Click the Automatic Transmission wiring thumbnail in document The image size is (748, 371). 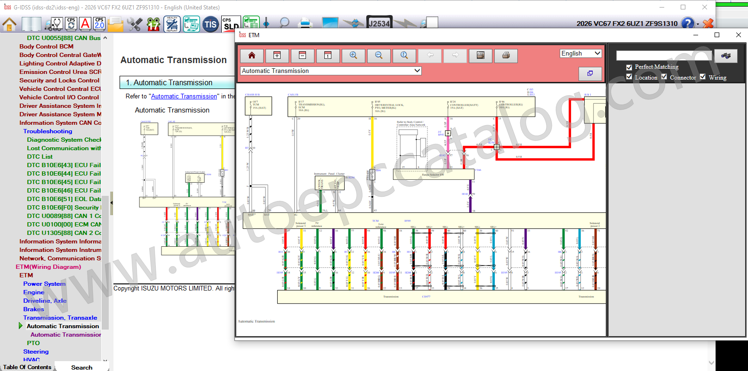(187, 188)
